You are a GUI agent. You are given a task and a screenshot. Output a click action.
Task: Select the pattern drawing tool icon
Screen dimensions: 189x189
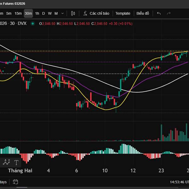click(6, 163)
